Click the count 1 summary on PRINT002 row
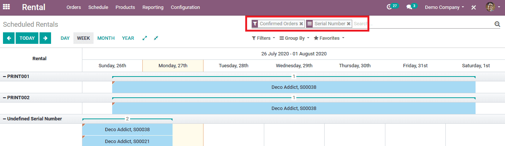Screen dimensions: 505x146 [294, 98]
